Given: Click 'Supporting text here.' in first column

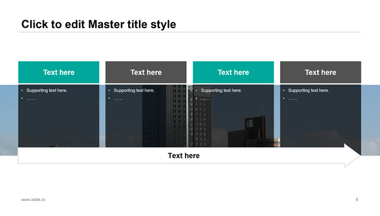Looking at the screenshot, I should [x=47, y=90].
